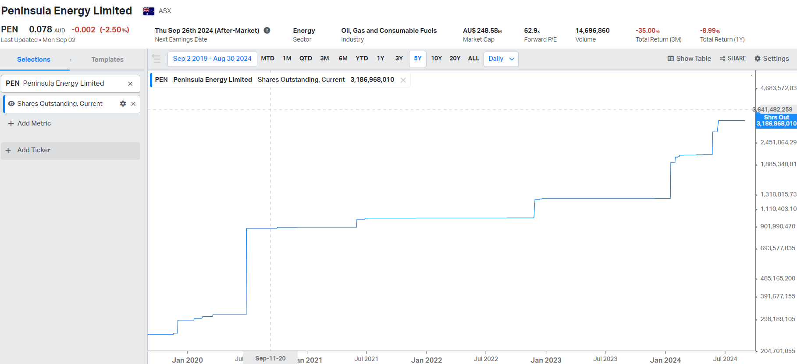Image resolution: width=797 pixels, height=364 pixels.
Task: Click the Jan 2022 x-axis label
Action: coord(426,360)
